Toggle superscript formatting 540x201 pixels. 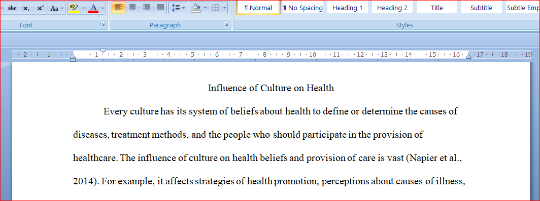[x=40, y=8]
